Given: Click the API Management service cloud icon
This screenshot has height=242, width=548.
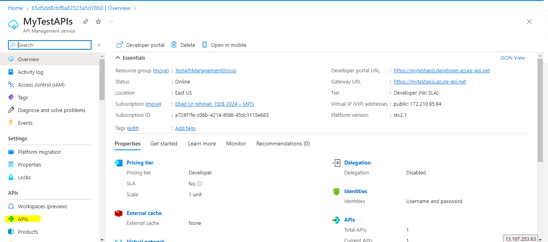Looking at the screenshot, I should pos(14,24).
